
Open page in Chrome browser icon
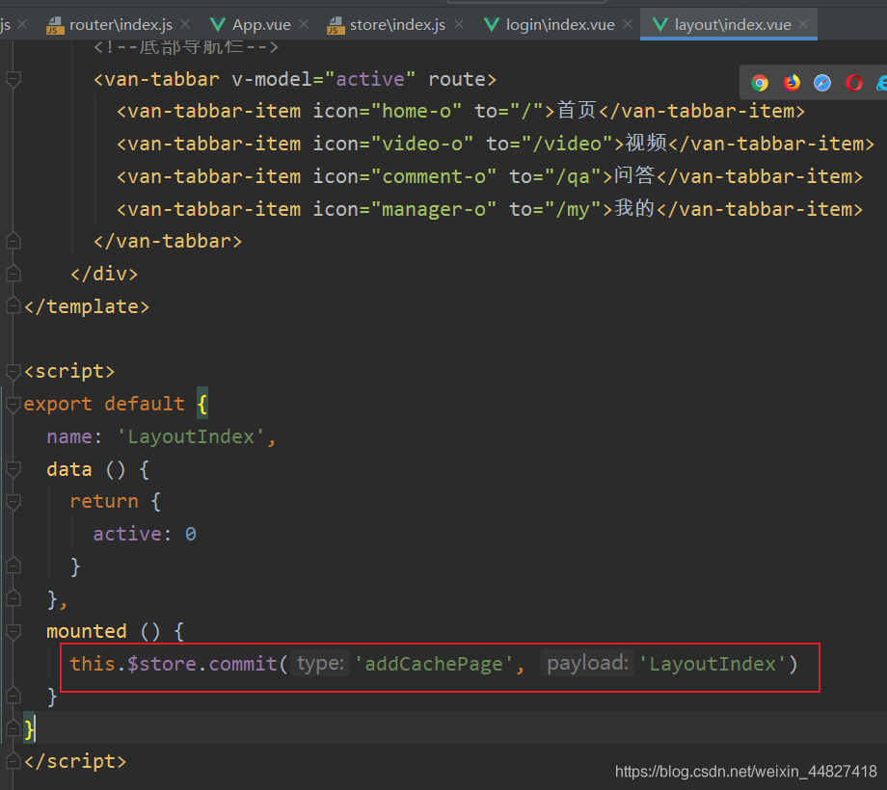[760, 83]
